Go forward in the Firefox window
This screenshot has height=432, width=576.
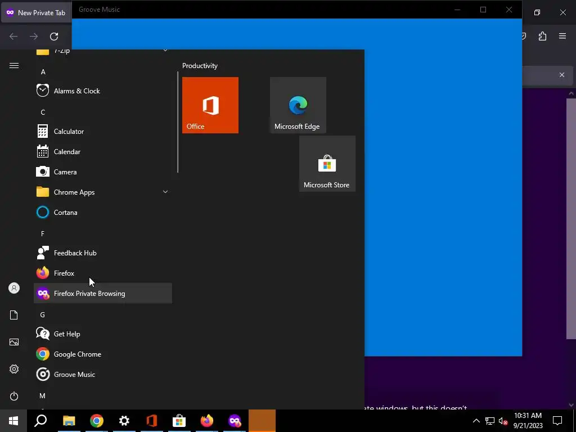[34, 36]
